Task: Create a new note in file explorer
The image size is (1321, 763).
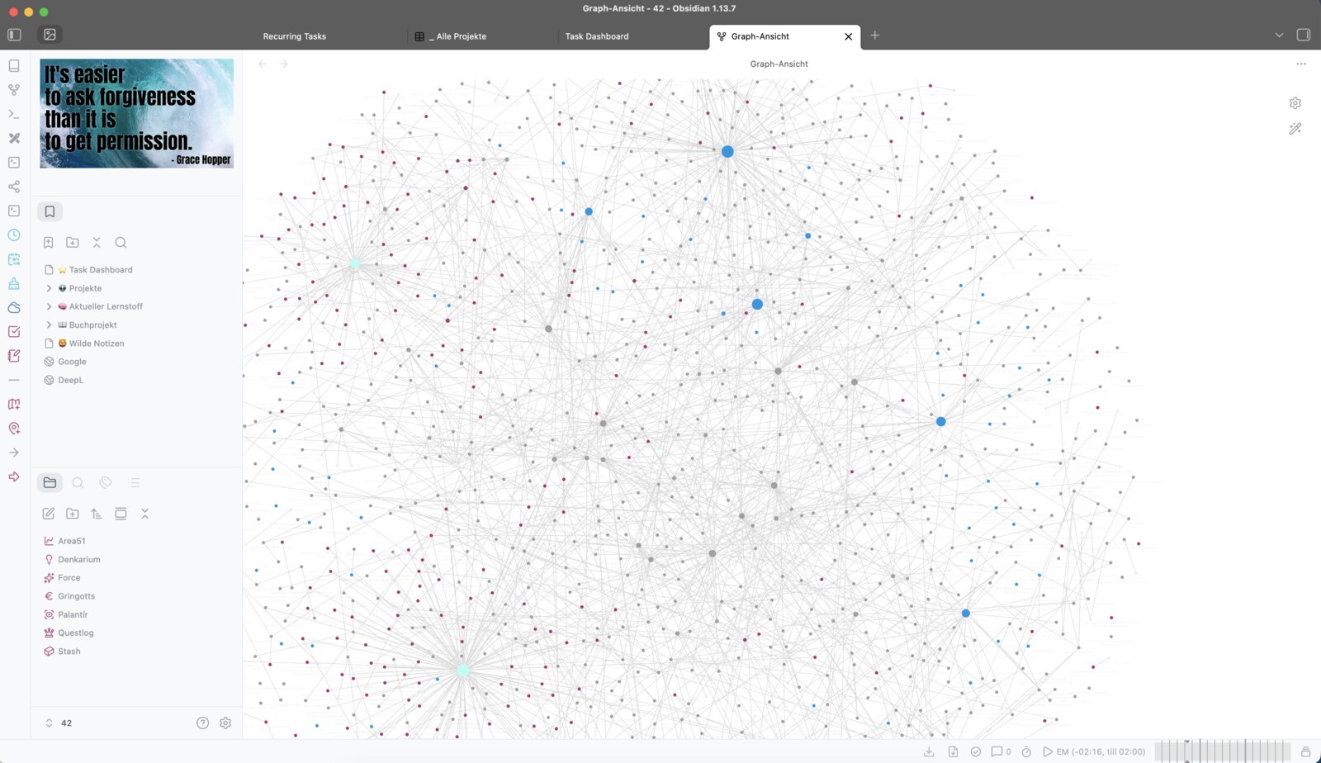Action: (x=49, y=514)
